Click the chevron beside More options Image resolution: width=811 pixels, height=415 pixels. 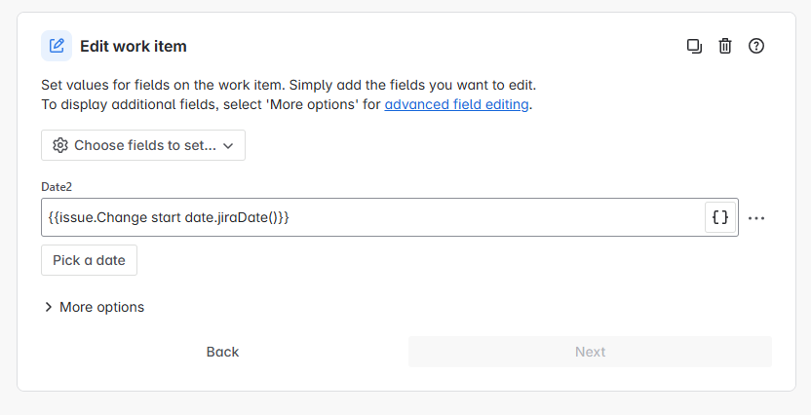click(x=48, y=307)
